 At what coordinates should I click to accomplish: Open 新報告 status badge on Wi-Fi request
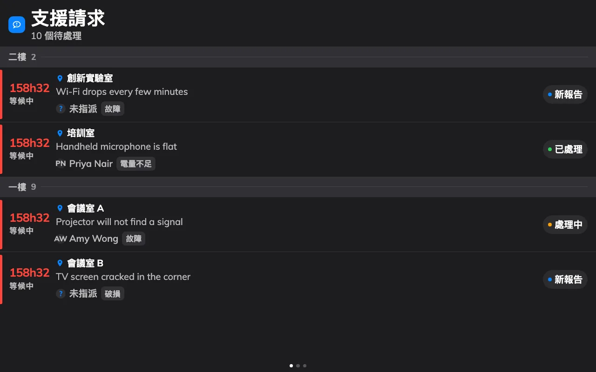pos(565,94)
